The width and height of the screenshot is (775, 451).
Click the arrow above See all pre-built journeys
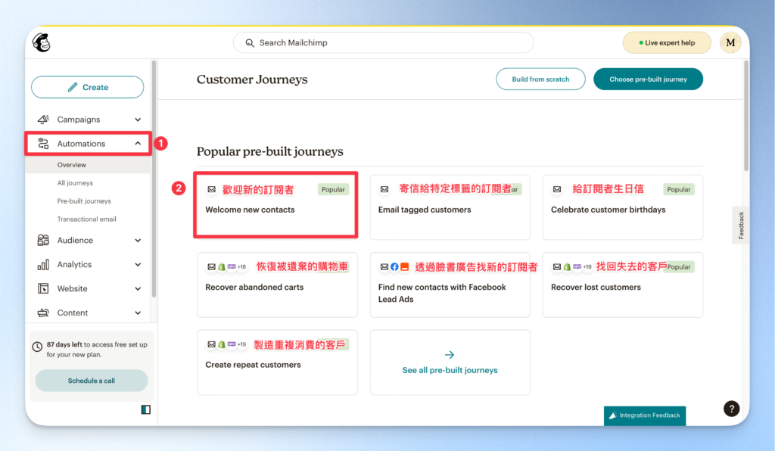450,355
